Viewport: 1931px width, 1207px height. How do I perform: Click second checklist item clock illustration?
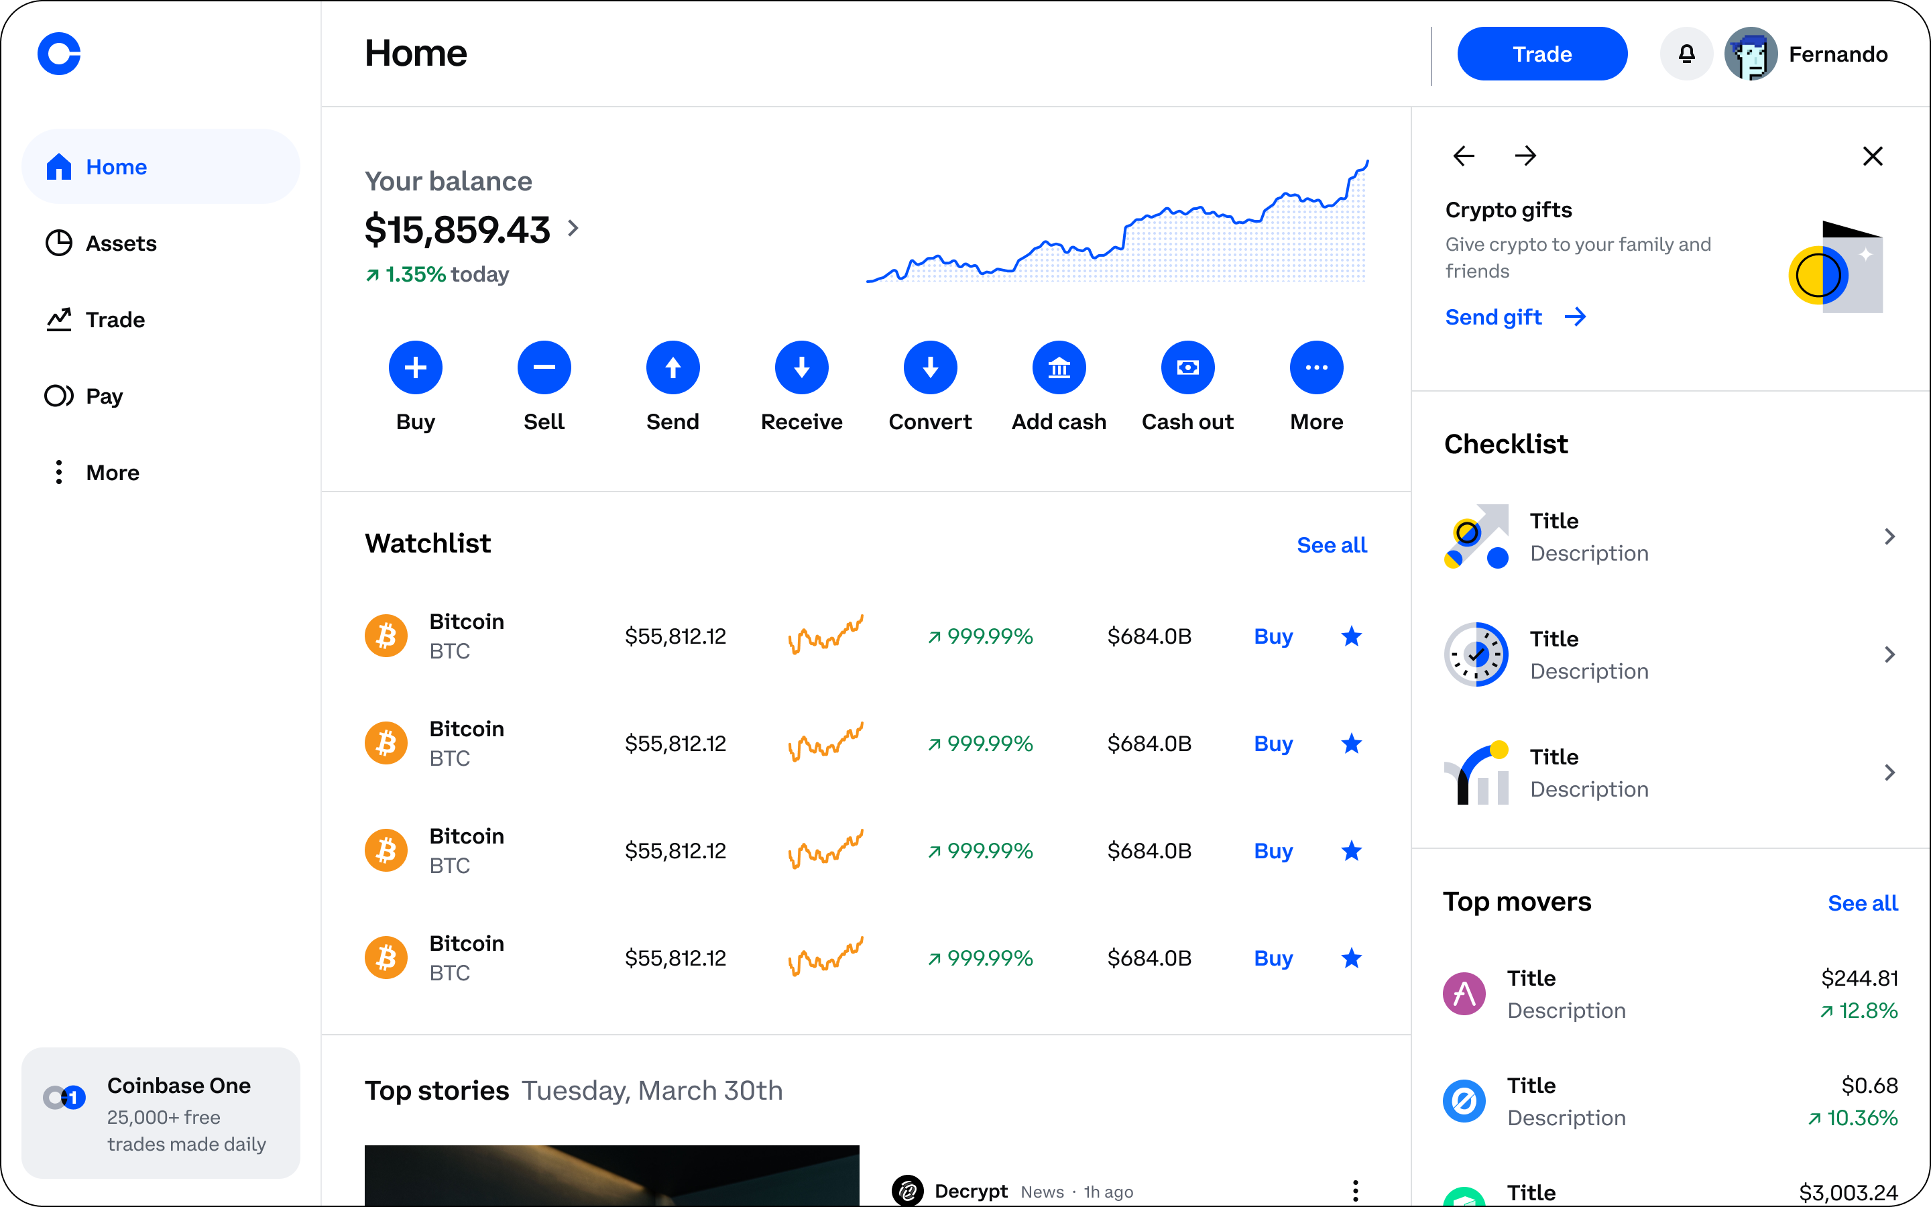pyautogui.click(x=1476, y=654)
